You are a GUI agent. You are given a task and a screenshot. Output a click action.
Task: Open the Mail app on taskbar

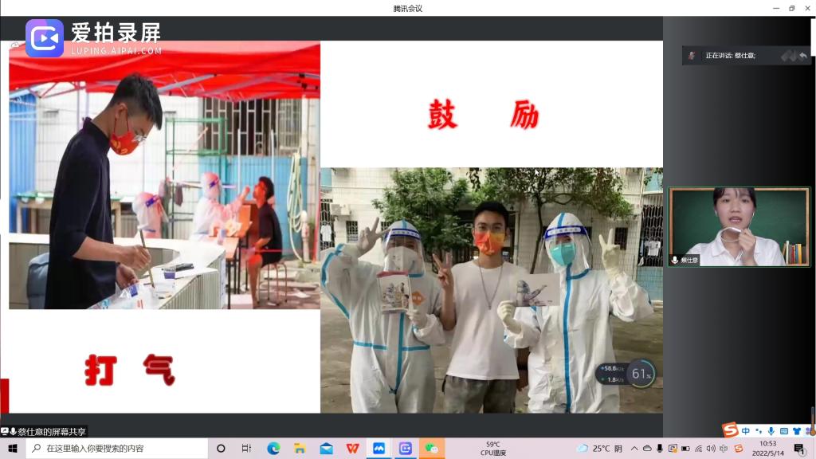(x=326, y=449)
